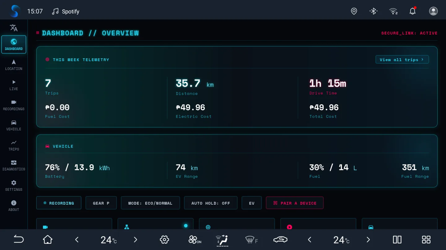
Task: Open the user profile avatar icon
Action: [433, 11]
